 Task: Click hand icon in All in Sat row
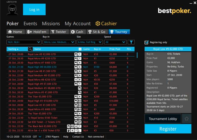pos(69,131)
